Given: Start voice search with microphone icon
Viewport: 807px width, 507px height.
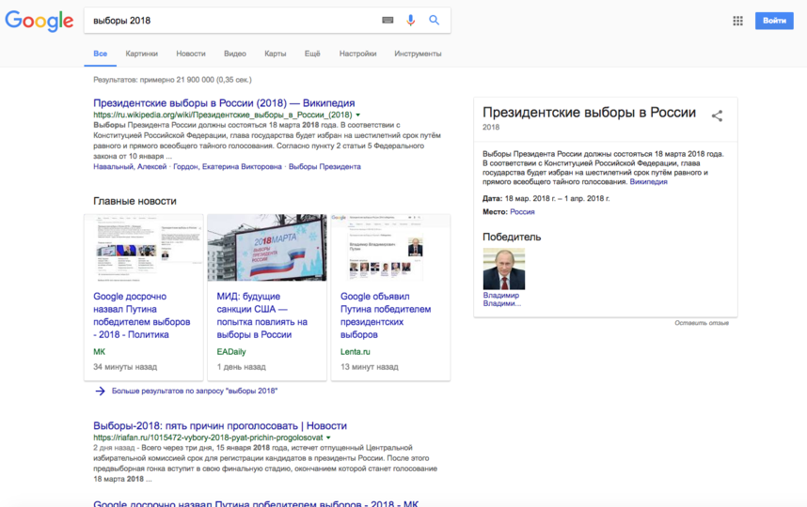Looking at the screenshot, I should click(x=410, y=20).
